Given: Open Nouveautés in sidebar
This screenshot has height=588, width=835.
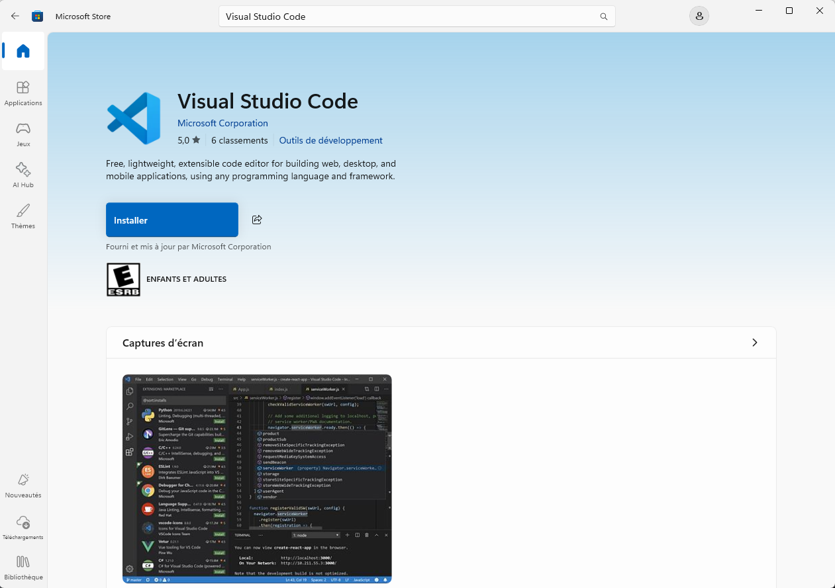Looking at the screenshot, I should pos(23,485).
